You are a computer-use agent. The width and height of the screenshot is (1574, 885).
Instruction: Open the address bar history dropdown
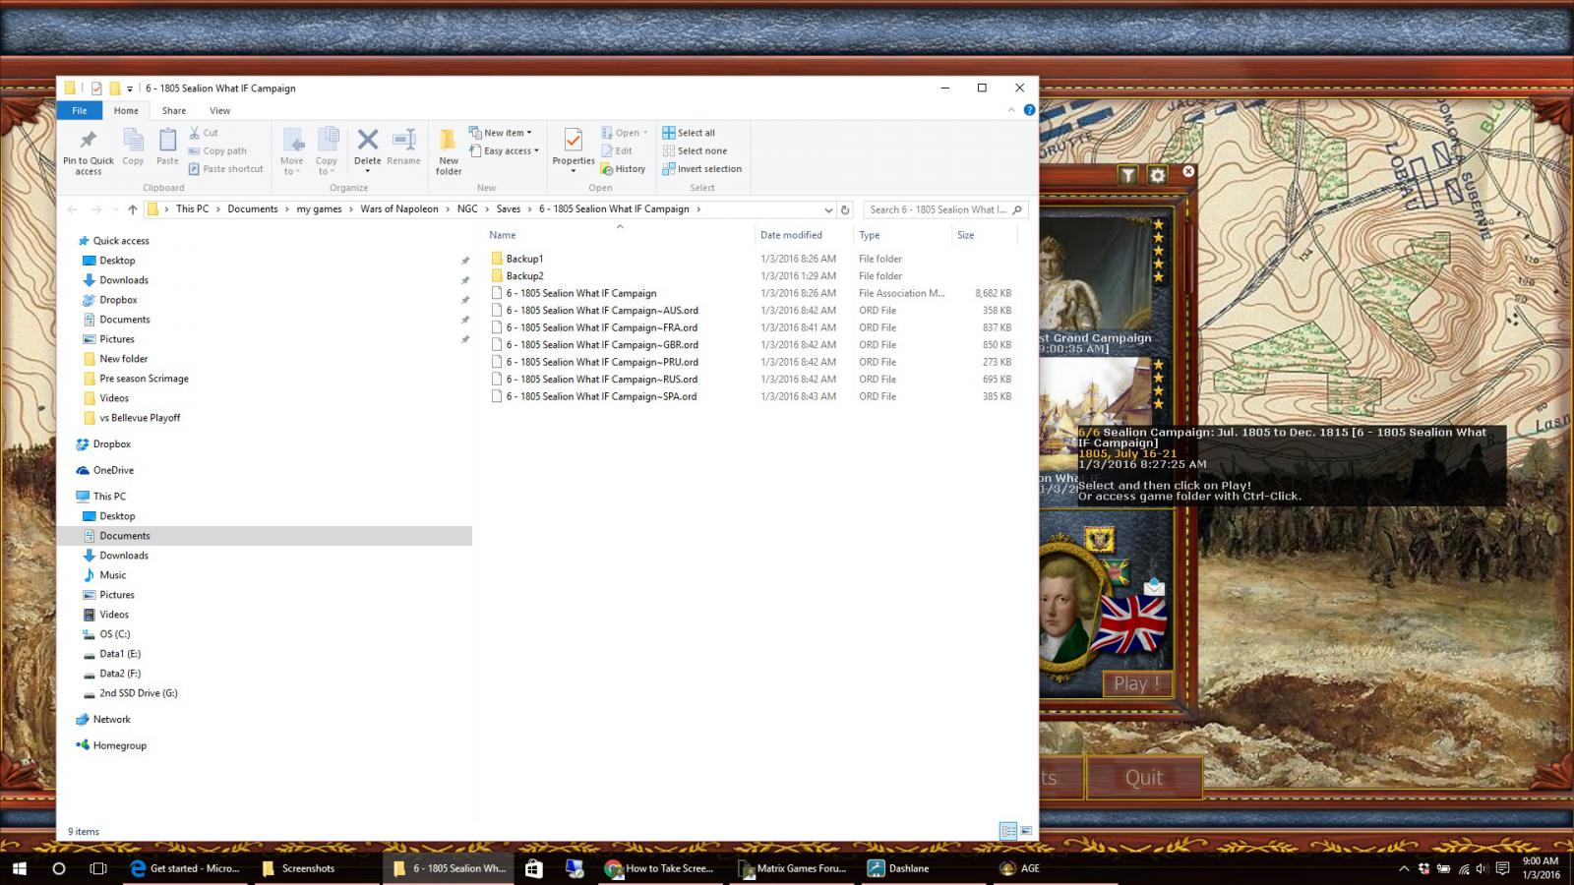tap(828, 208)
